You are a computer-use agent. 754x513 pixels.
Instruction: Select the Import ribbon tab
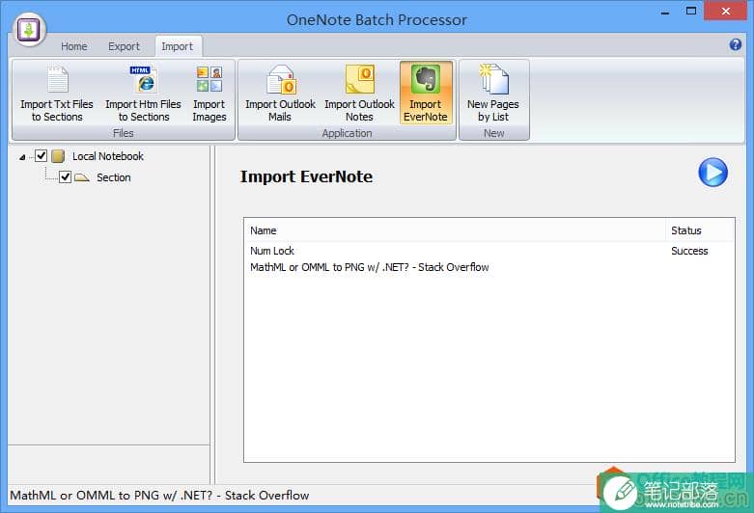click(x=178, y=46)
